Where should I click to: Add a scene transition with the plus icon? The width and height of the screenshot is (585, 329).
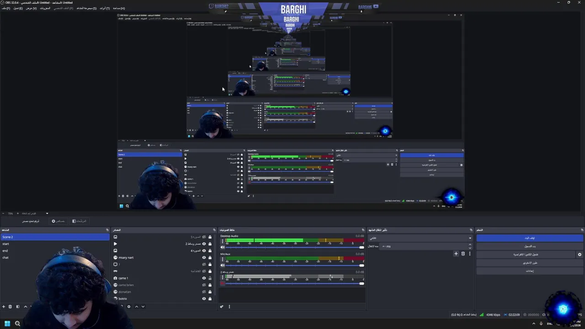456,254
